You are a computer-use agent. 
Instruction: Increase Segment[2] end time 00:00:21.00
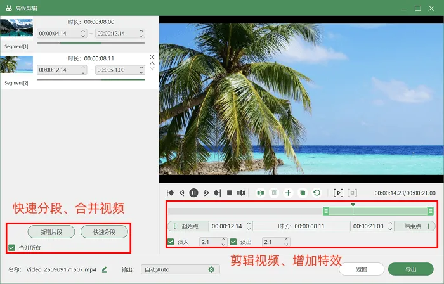tap(141, 67)
